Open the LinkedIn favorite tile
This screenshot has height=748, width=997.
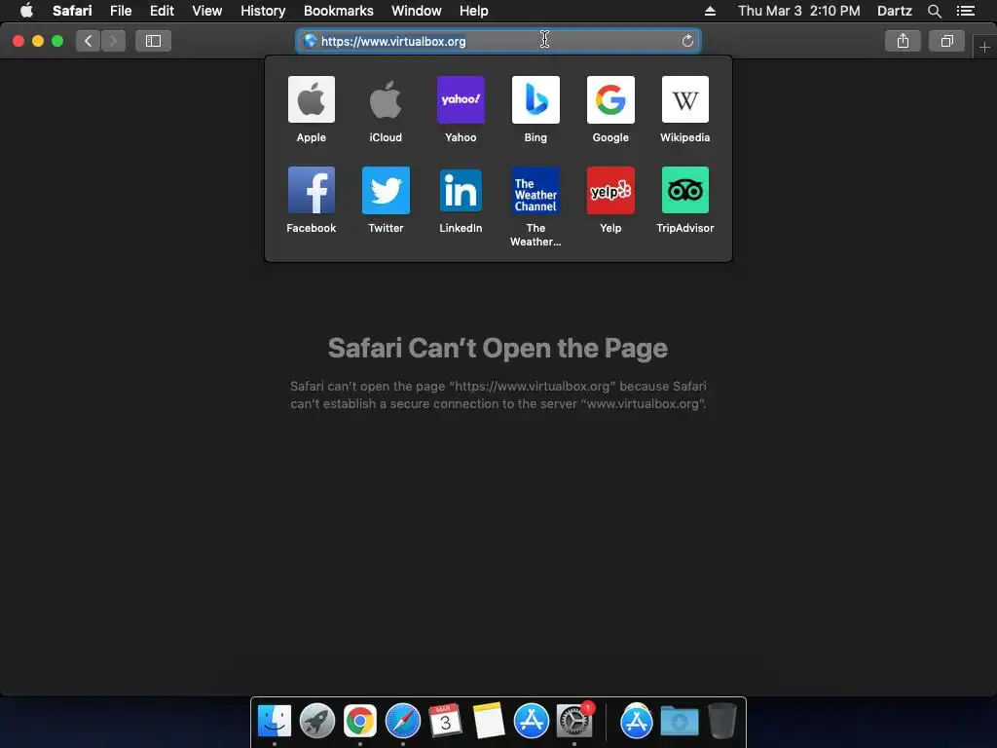(461, 190)
